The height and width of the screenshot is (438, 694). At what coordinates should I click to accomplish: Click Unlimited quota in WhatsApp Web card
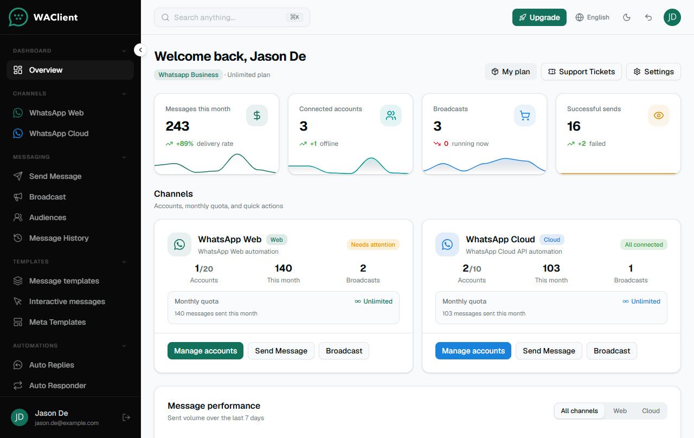(374, 301)
